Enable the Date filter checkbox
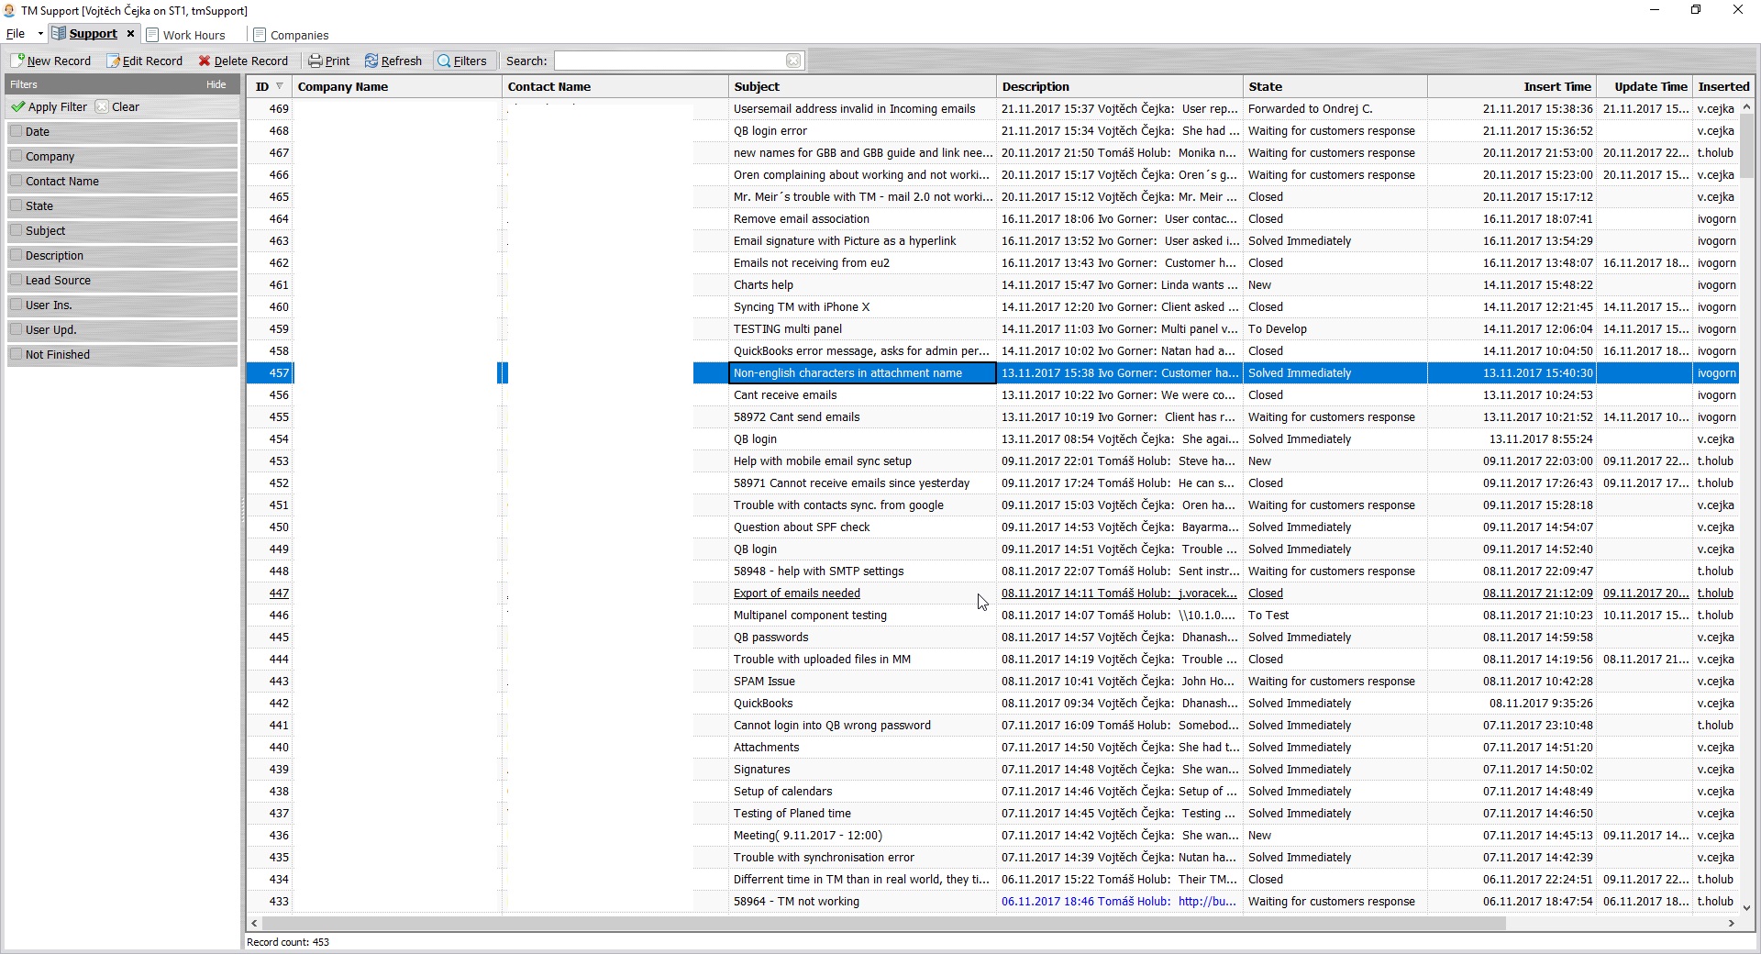1761x954 pixels. click(17, 131)
